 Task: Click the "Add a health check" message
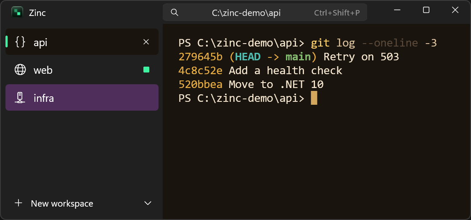pyautogui.click(x=286, y=71)
